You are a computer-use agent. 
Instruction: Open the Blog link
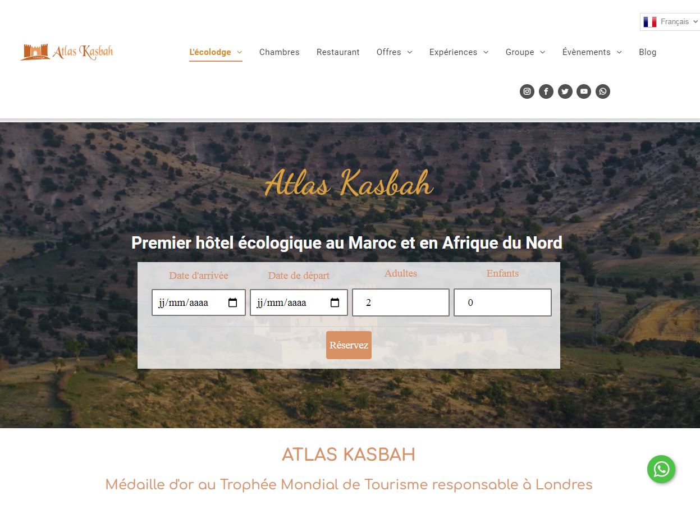(647, 52)
